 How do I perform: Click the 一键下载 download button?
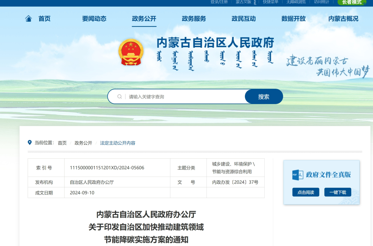pyautogui.click(x=337, y=192)
